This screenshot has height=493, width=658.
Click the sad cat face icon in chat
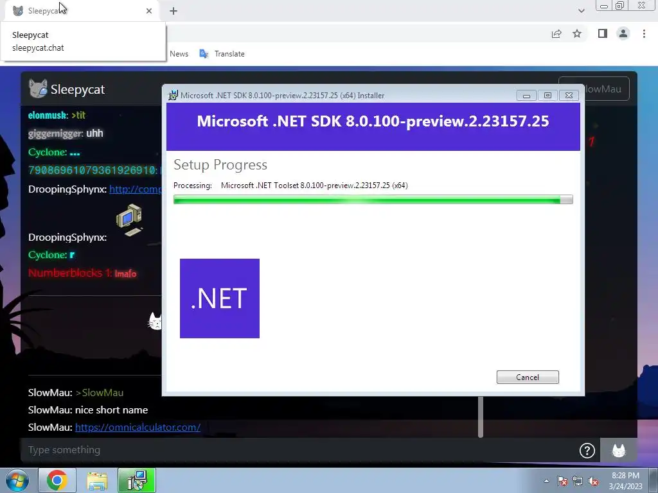coord(156,322)
